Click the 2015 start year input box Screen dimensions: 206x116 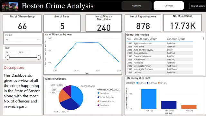[11, 52]
